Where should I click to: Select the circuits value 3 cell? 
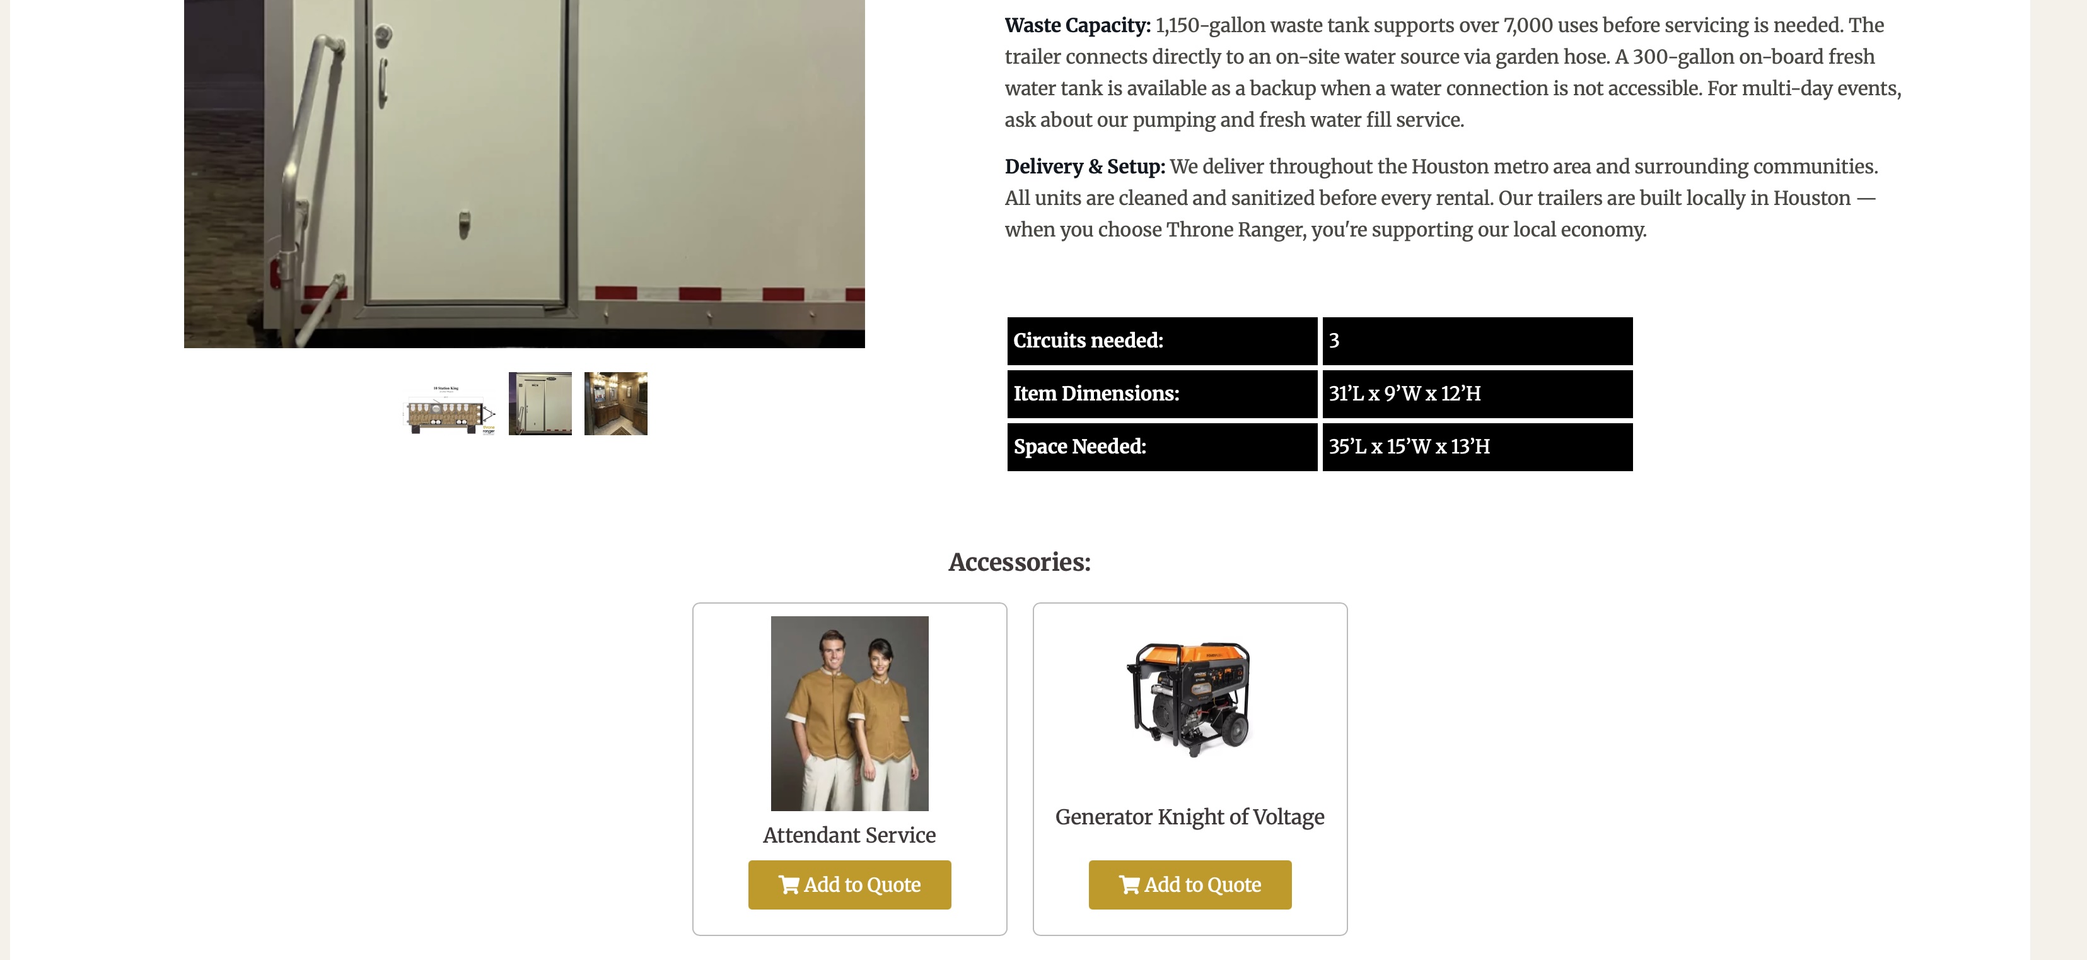[x=1477, y=341]
